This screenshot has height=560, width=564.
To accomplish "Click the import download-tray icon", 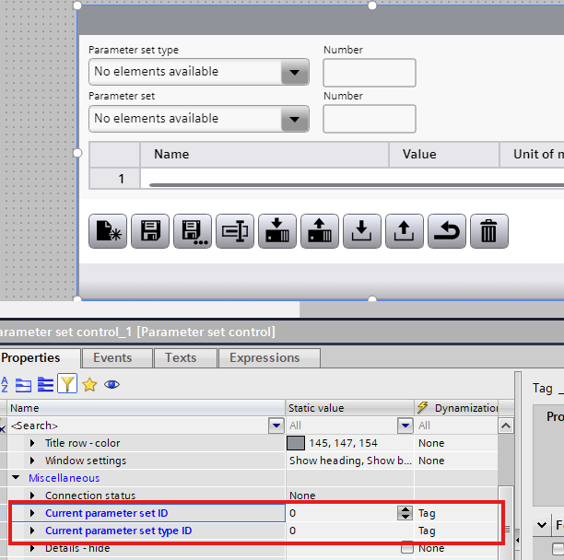I will click(x=362, y=231).
